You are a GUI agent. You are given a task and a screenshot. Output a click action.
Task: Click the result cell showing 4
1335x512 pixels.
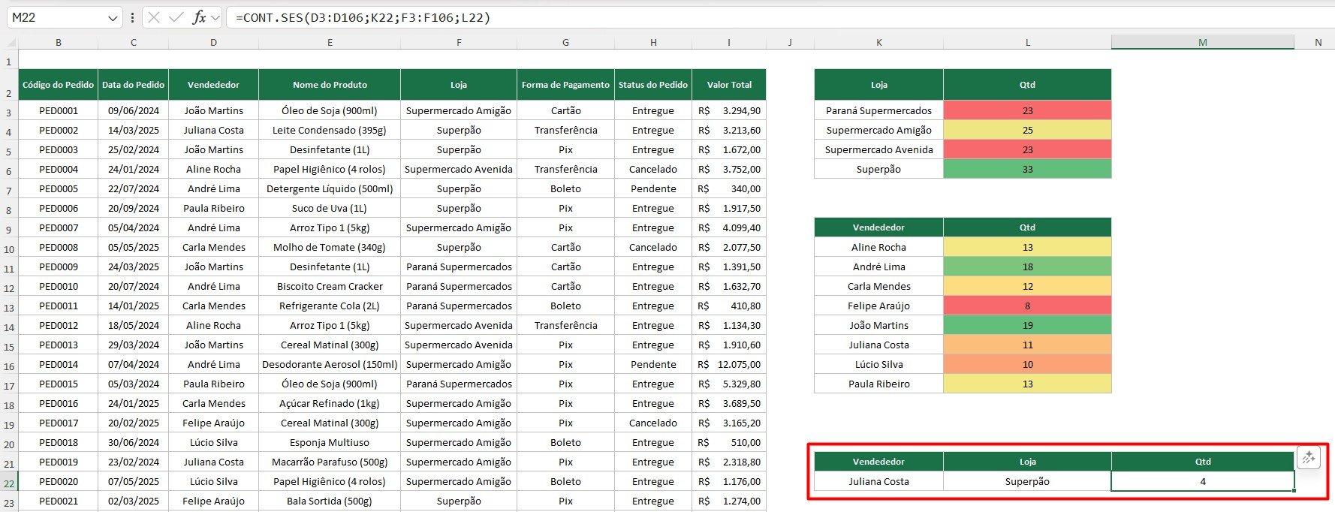click(1202, 481)
